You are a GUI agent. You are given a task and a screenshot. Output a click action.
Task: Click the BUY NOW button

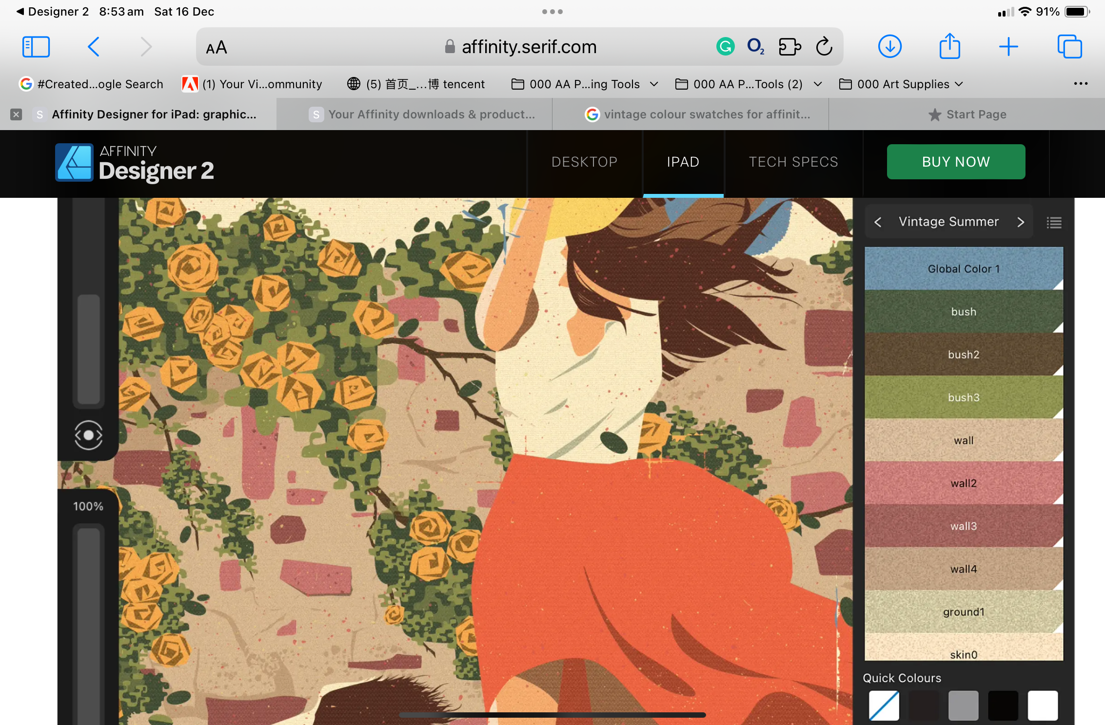[x=956, y=162]
